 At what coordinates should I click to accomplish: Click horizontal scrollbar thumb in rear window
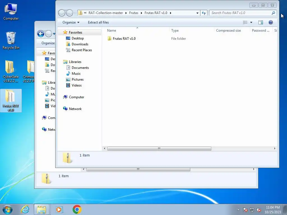click(x=138, y=169)
